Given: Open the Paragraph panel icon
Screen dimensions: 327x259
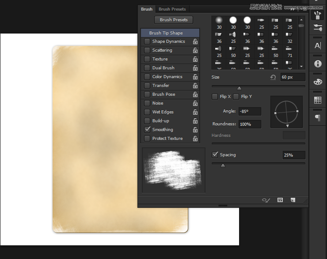Looking at the screenshot, I should click(x=317, y=118).
